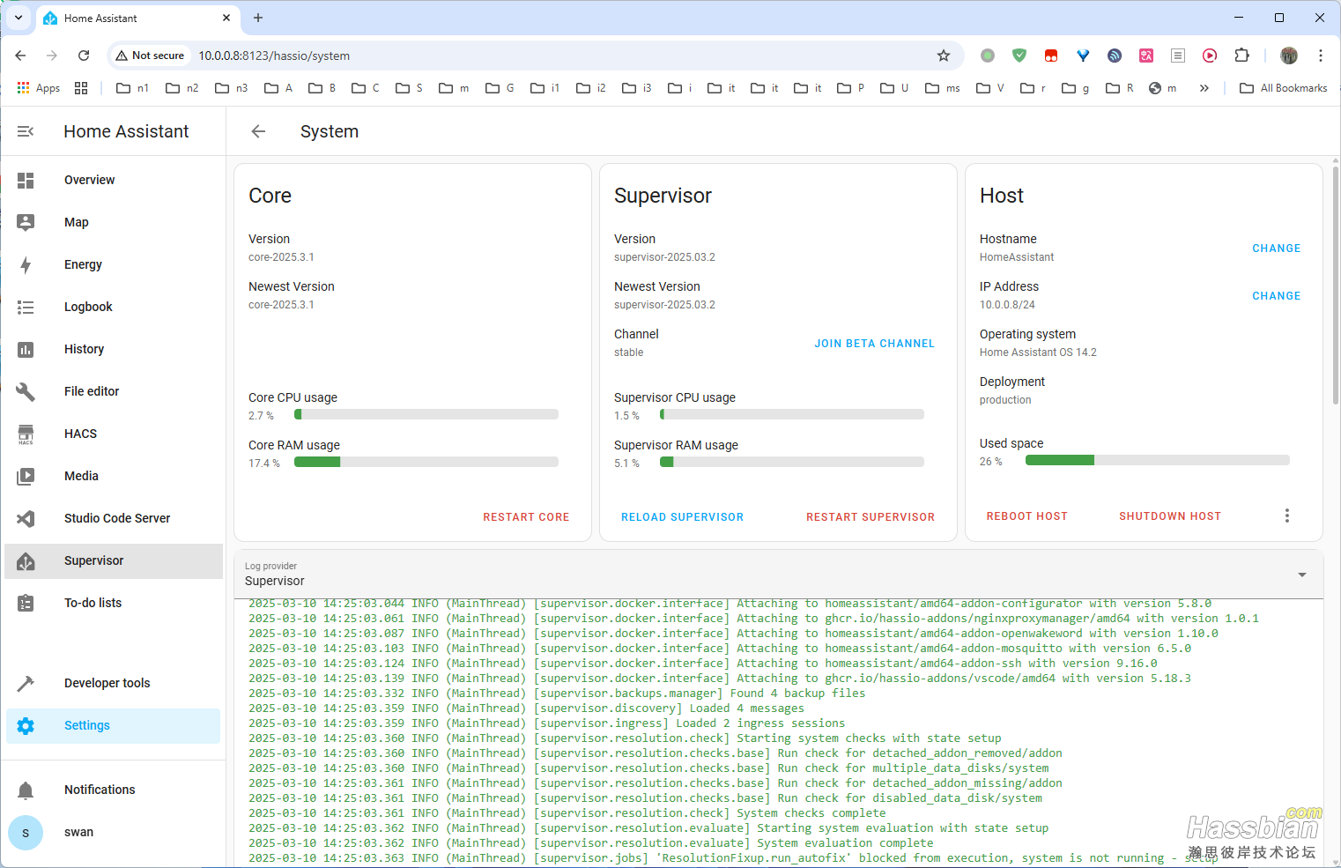Open the ms bookmark folder
The width and height of the screenshot is (1341, 868).
pos(943,88)
